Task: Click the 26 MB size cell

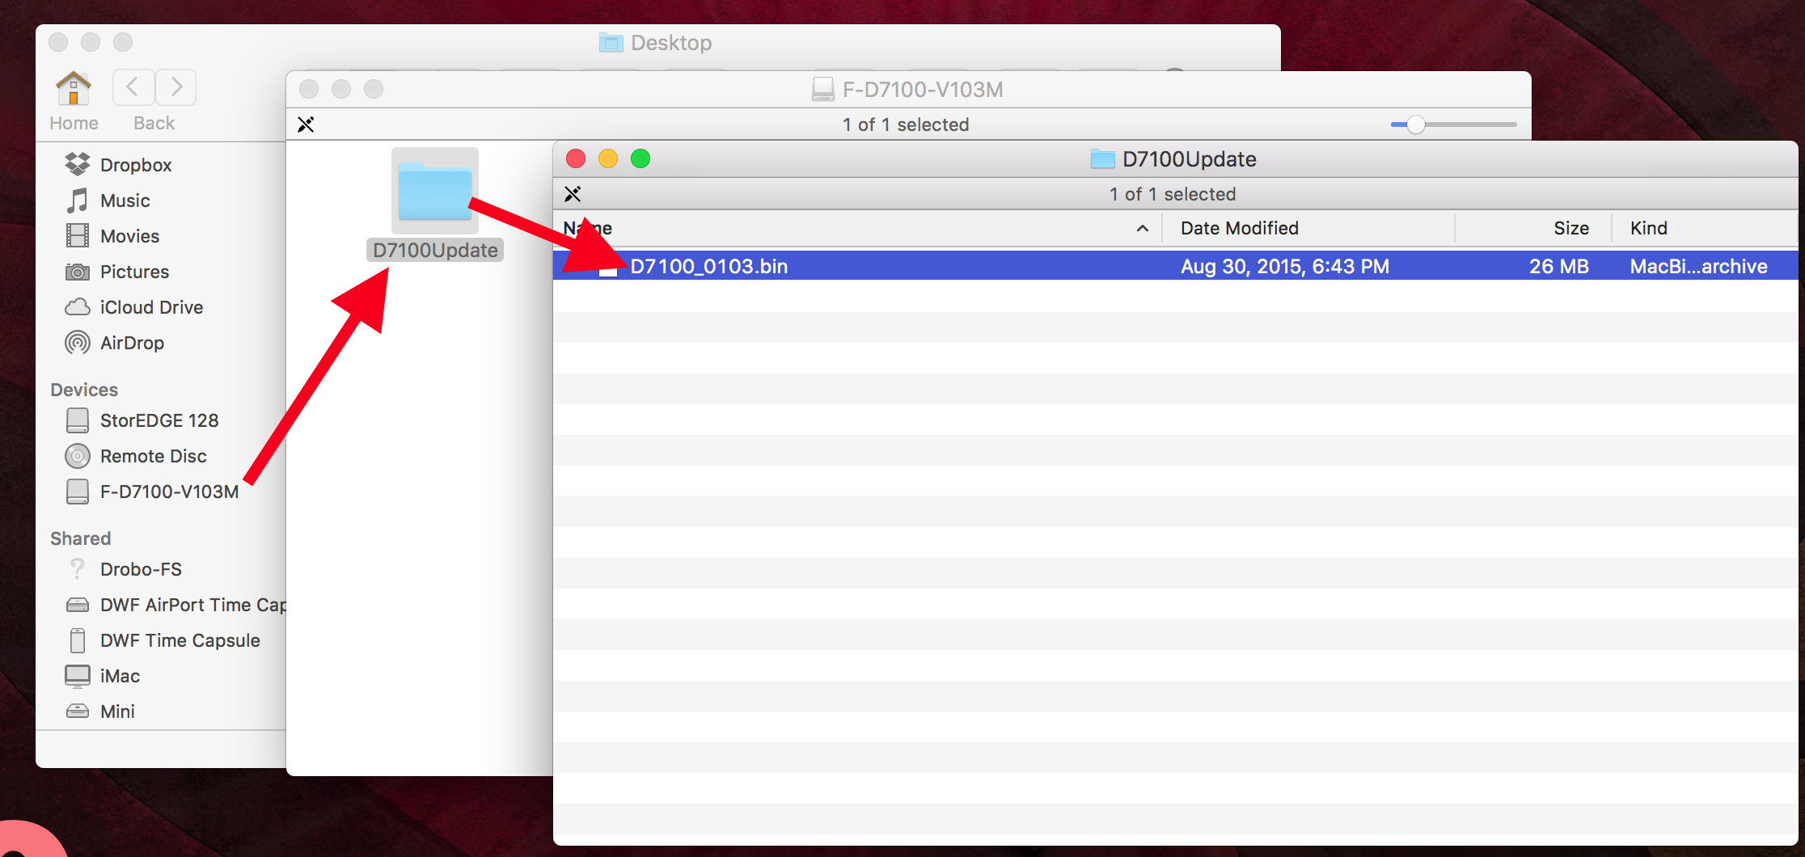Action: (x=1558, y=266)
